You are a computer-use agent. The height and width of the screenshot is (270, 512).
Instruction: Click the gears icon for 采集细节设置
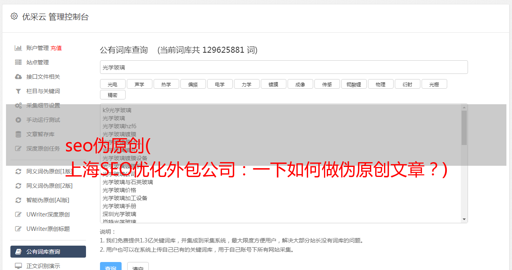tap(18, 105)
